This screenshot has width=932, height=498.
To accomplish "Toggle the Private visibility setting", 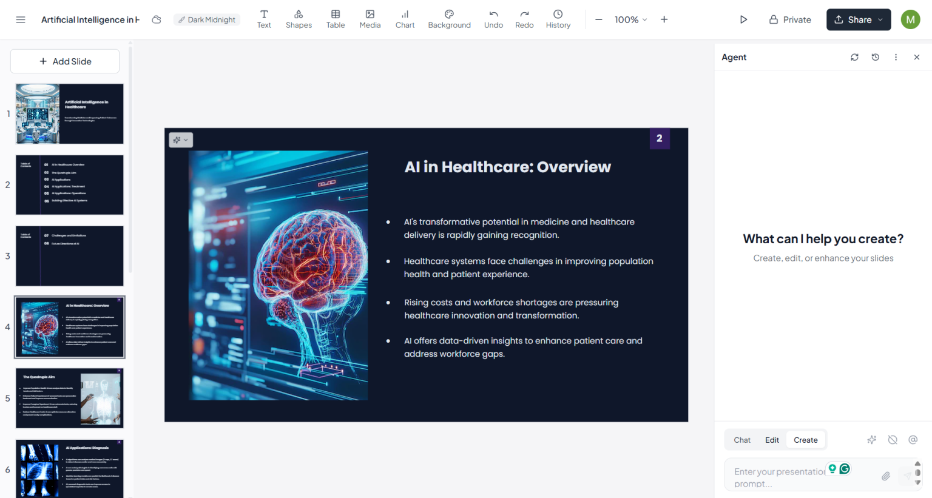I will (x=790, y=19).
